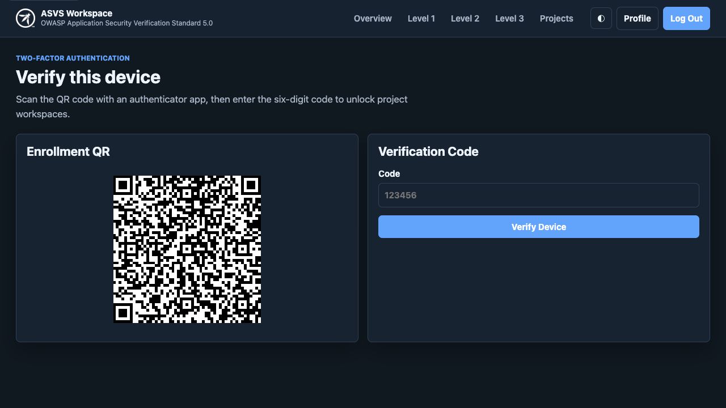Image resolution: width=726 pixels, height=408 pixels.
Task: Click the 'Verification Code' card heading
Action: [428, 151]
